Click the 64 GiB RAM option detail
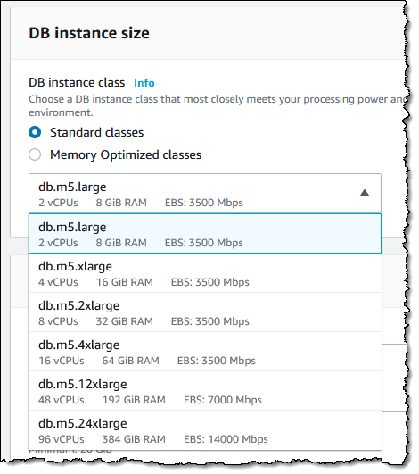The width and height of the screenshot is (419, 474). click(x=130, y=361)
